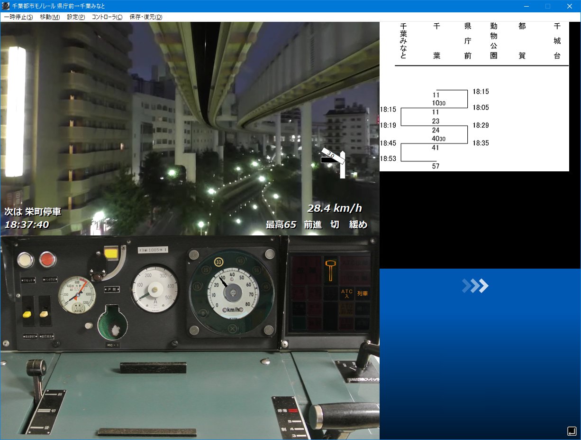Push the white round reset button
Viewport: 581px width, 440px height.
25,260
